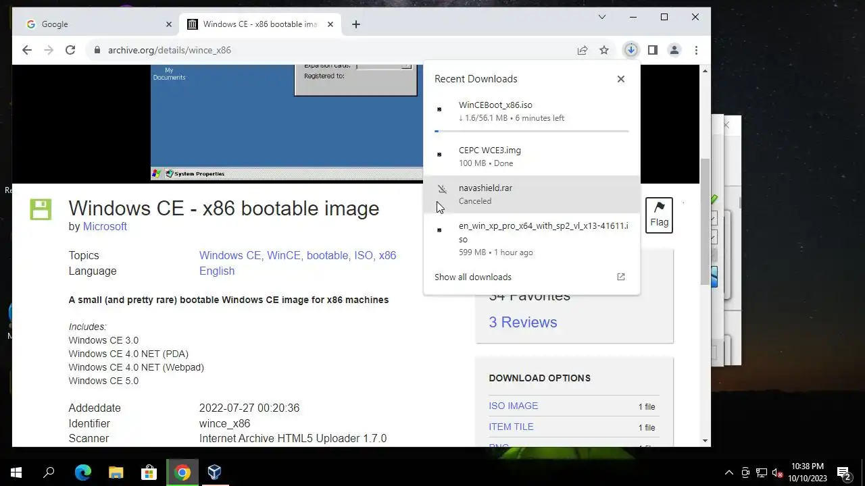The image size is (865, 486).
Task: Click the padlock site info icon
Action: click(x=97, y=50)
